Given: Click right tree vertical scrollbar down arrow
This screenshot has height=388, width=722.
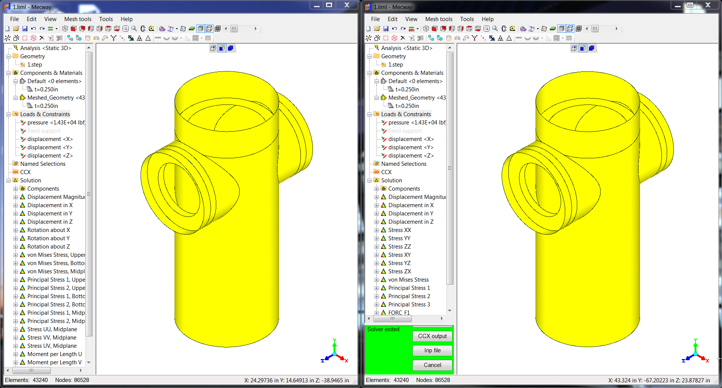Looking at the screenshot, I should (450, 311).
